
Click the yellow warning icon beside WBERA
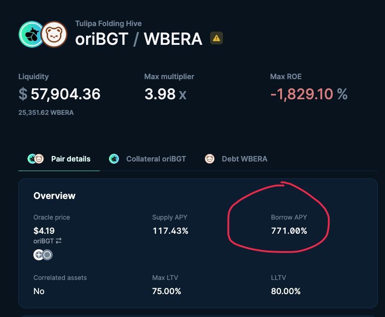(x=217, y=38)
